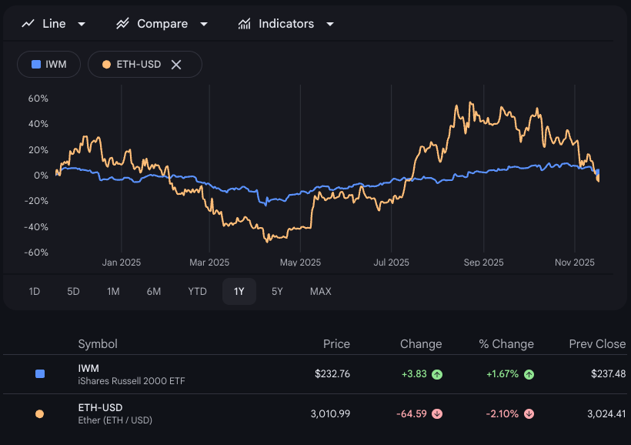Click the blue IWM color square in legend
This screenshot has height=445, width=631.
point(36,65)
